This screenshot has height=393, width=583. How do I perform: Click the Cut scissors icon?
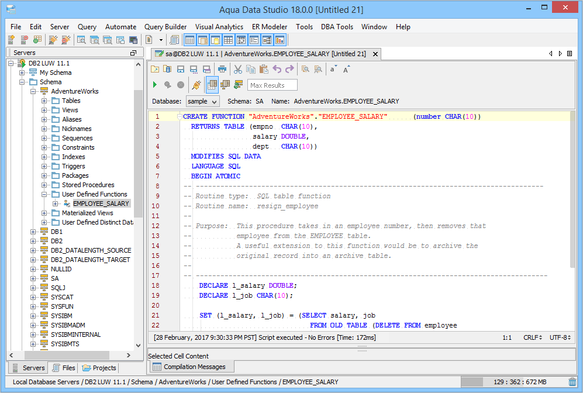pos(238,69)
